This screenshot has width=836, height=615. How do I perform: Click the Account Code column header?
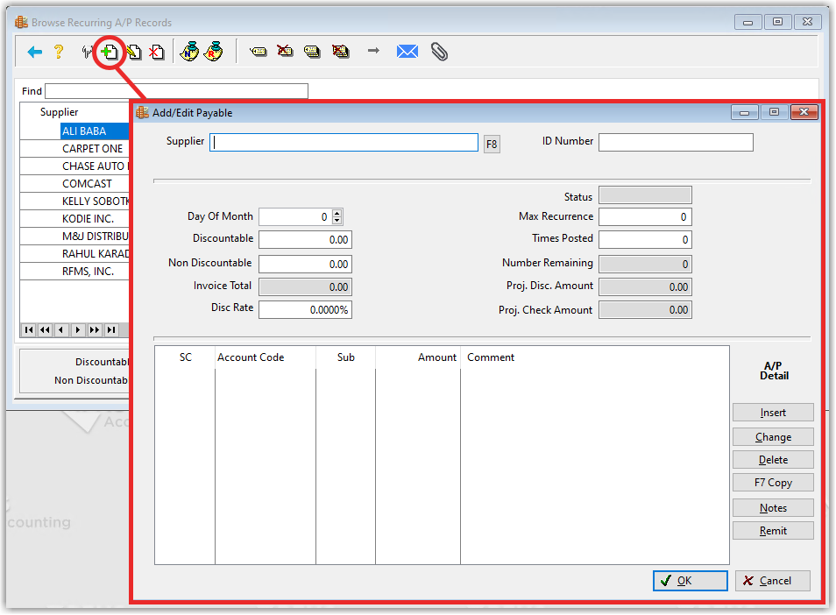tap(251, 357)
